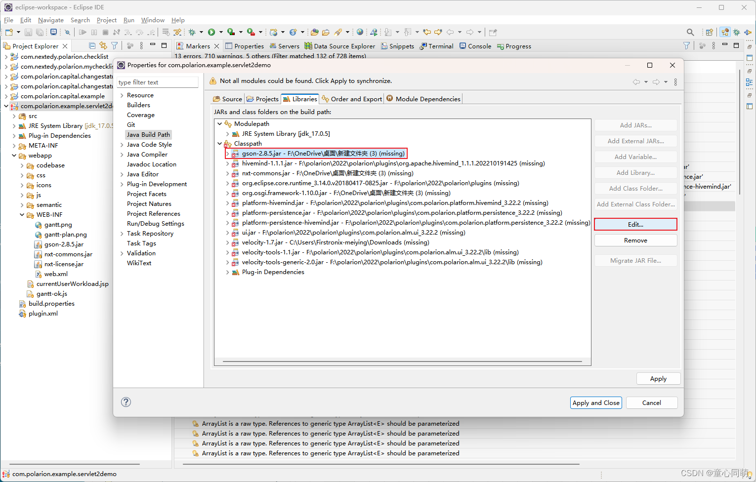756x482 pixels.
Task: Expand the Resource properties category
Action: (122, 95)
